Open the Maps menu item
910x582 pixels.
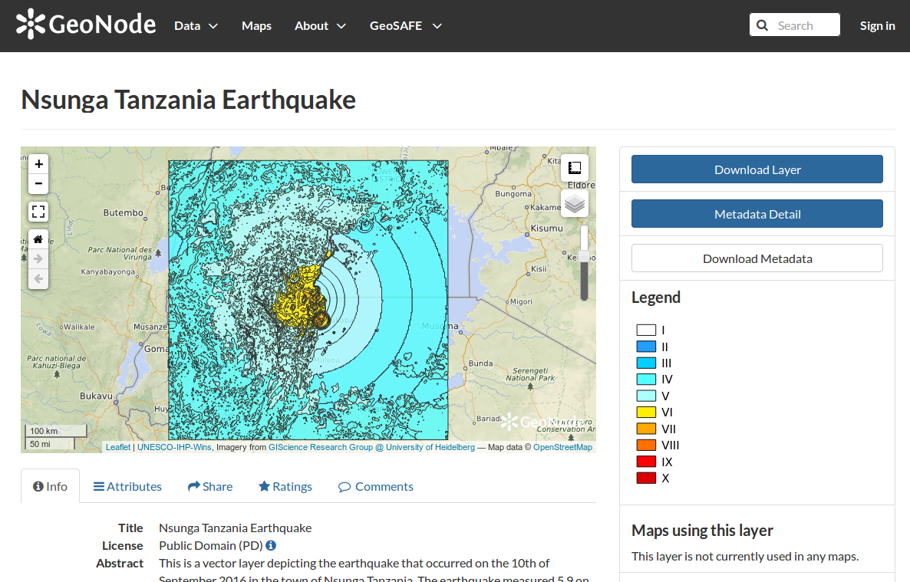click(x=256, y=25)
